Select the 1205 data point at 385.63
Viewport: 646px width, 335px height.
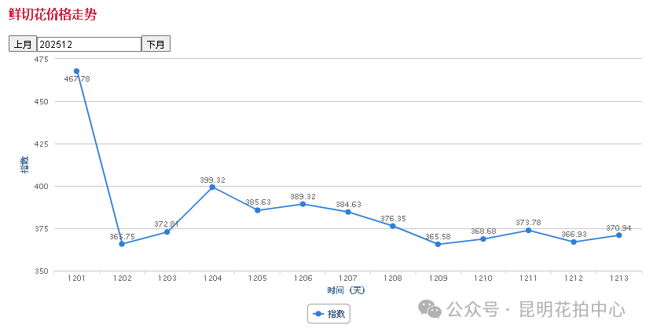coord(257,210)
